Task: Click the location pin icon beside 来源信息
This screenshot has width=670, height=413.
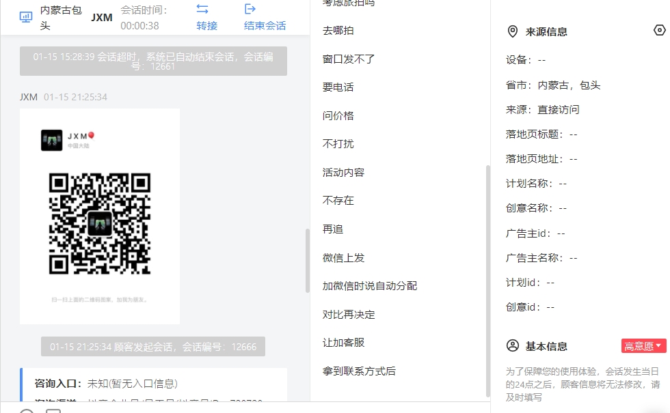Action: (x=512, y=31)
